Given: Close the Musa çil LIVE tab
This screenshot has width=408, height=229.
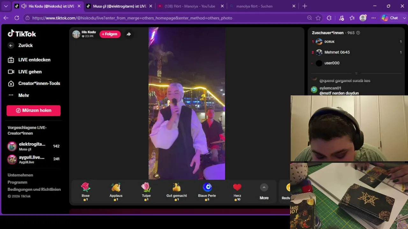Looking at the screenshot, I should tap(151, 6).
